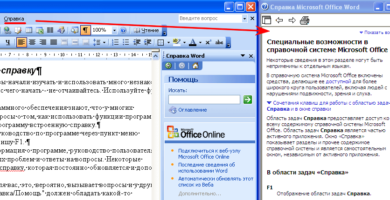This screenshot has width=390, height=200.
Task: Open the font color dropdown arrow
Action: click(199, 42)
